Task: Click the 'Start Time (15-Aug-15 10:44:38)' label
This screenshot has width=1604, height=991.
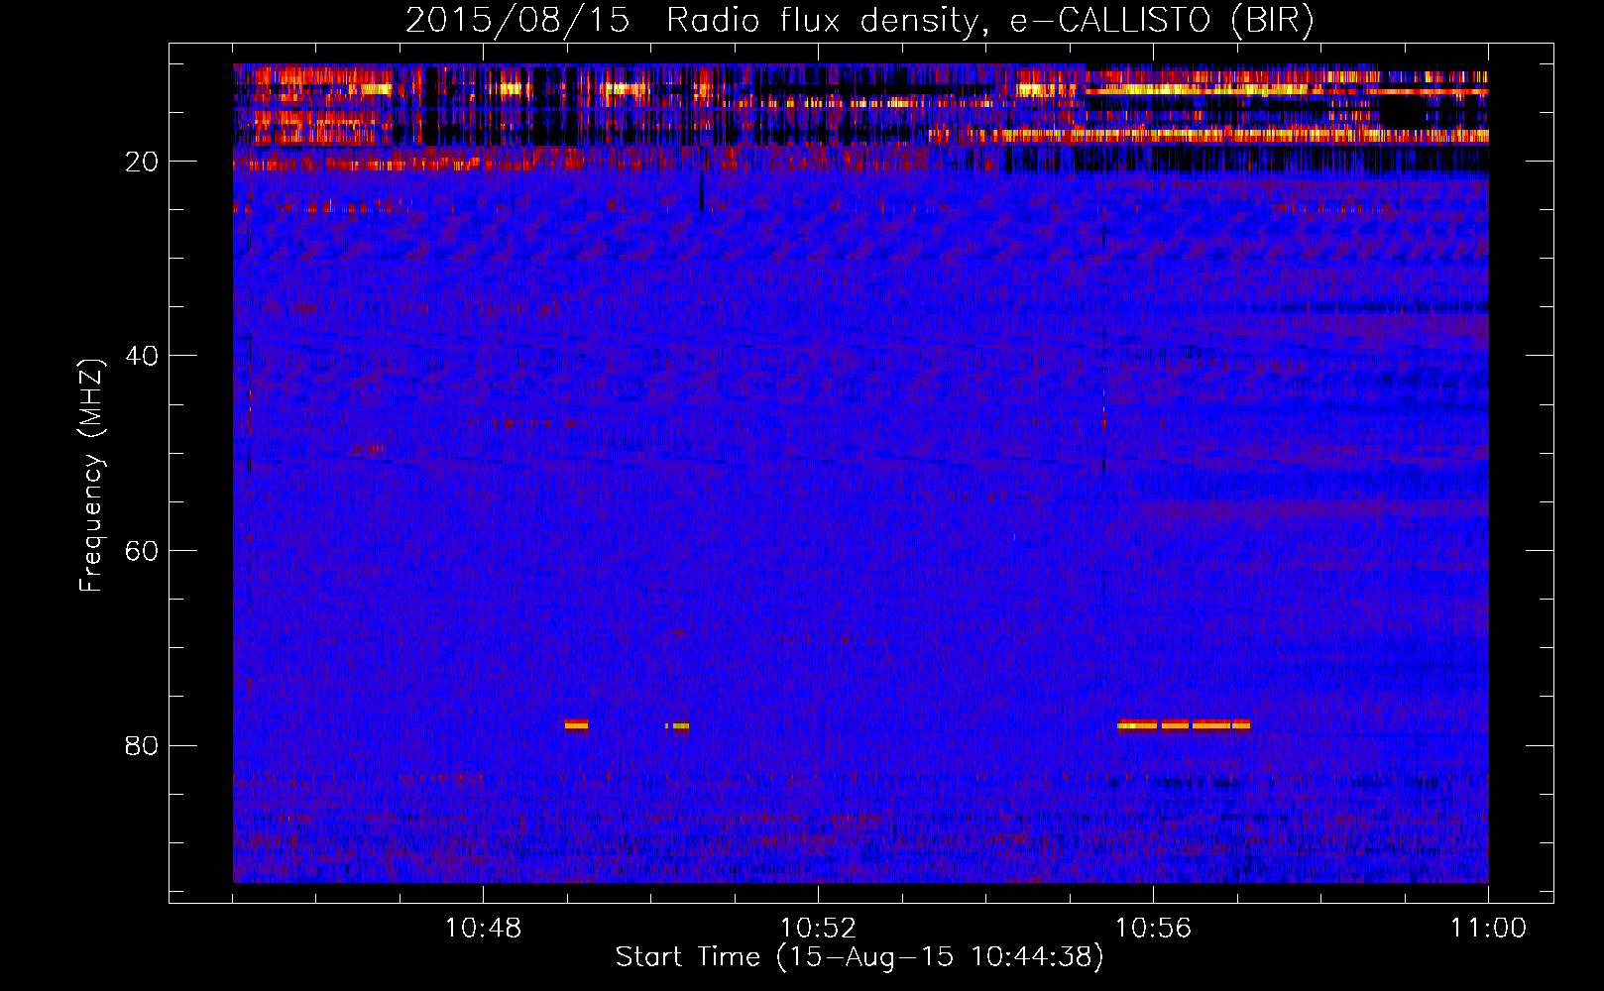Action: tap(859, 957)
